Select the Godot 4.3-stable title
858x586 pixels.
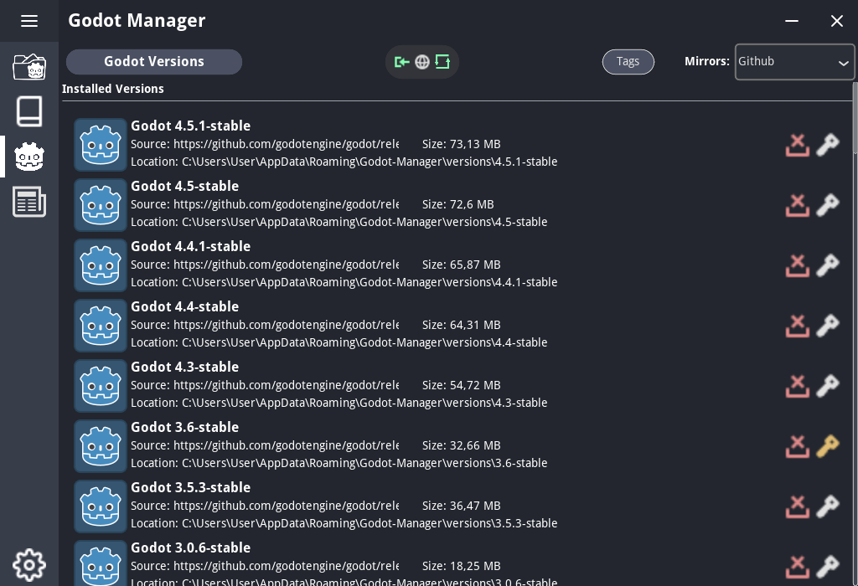pos(184,367)
